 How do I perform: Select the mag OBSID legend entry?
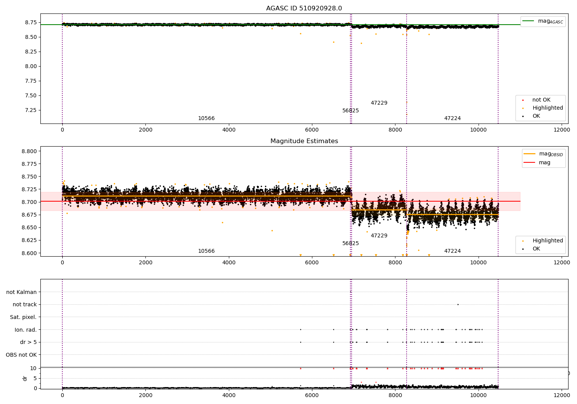click(543, 154)
